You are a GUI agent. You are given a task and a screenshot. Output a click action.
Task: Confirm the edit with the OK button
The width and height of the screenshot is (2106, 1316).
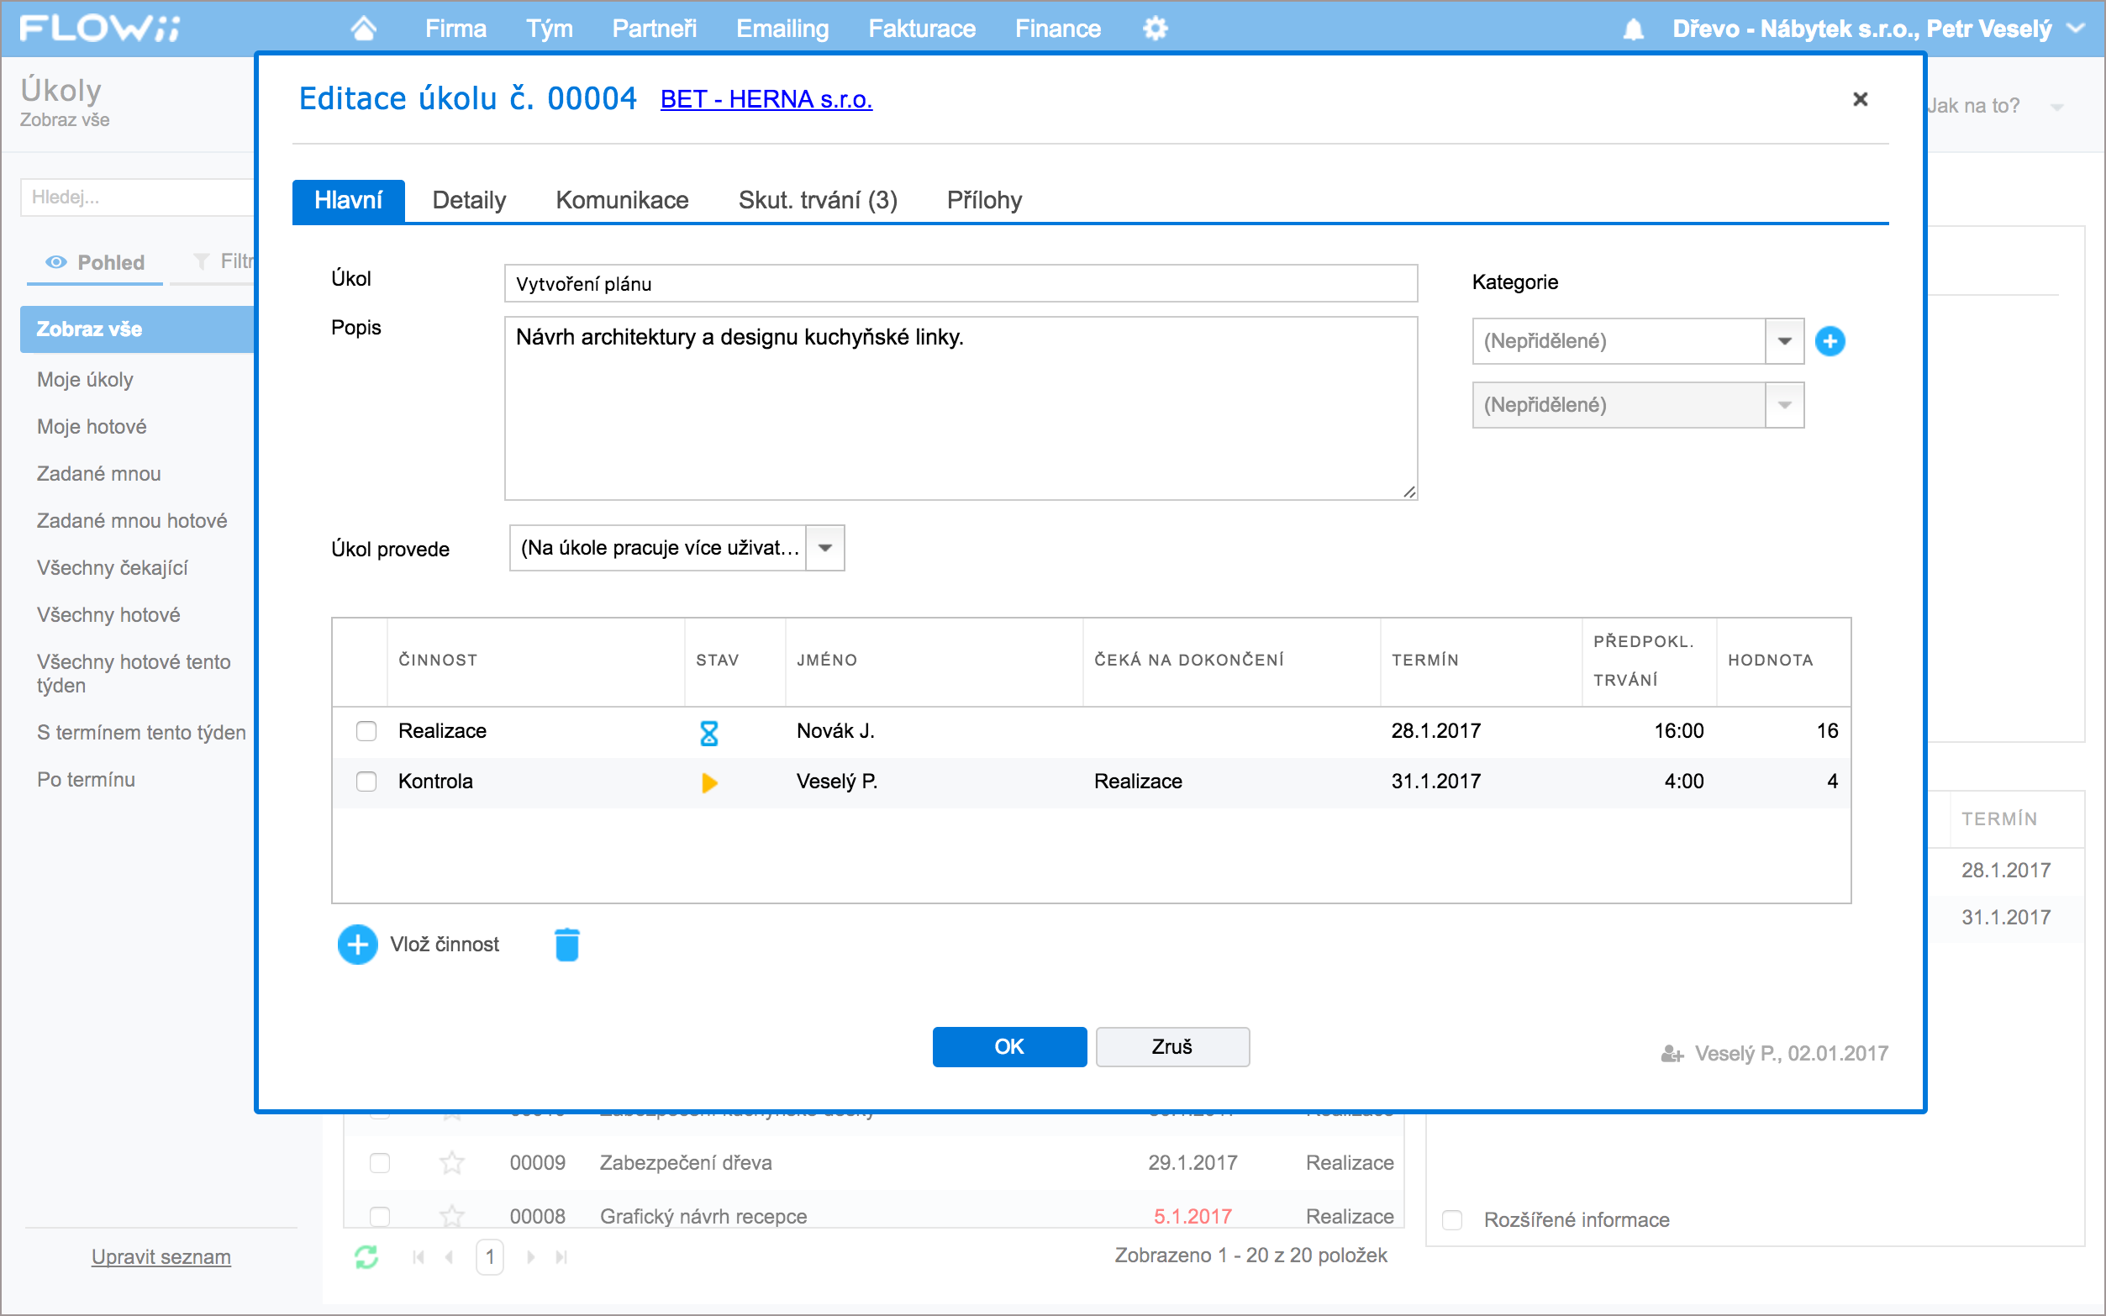point(1009,1047)
